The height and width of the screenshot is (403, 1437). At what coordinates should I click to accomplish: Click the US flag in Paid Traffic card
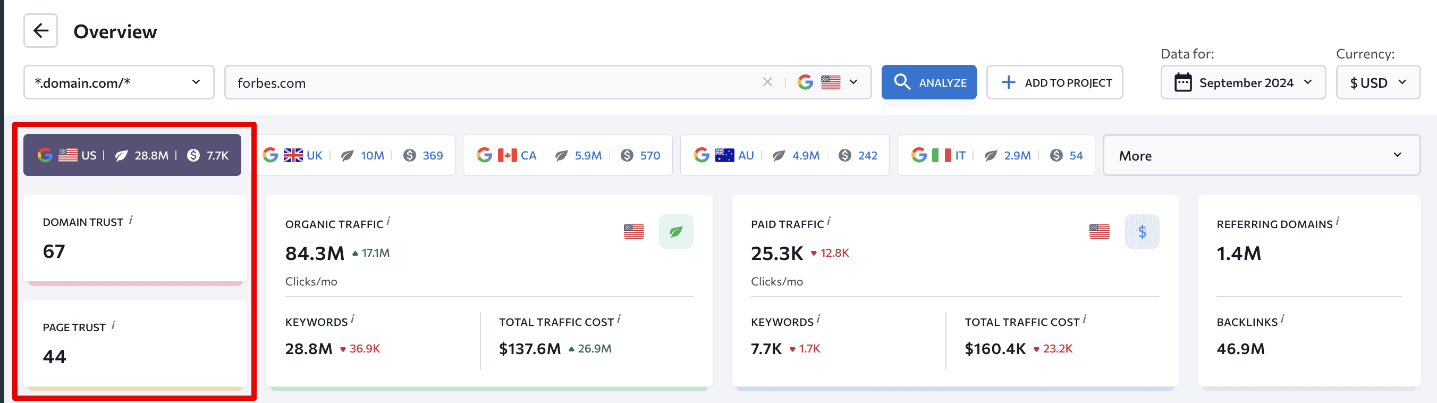click(1100, 231)
